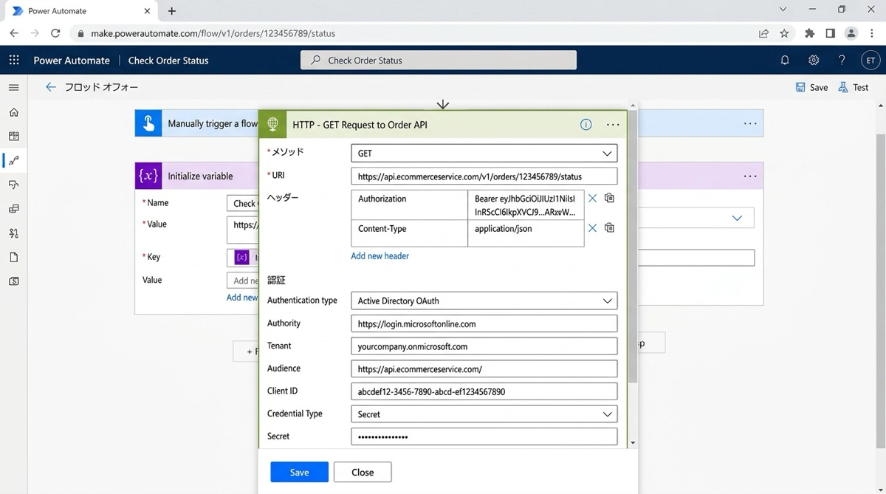Click the Test button in toolbar
Viewport: 886px width, 494px height.
(854, 87)
